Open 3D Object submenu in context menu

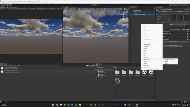click(152, 46)
